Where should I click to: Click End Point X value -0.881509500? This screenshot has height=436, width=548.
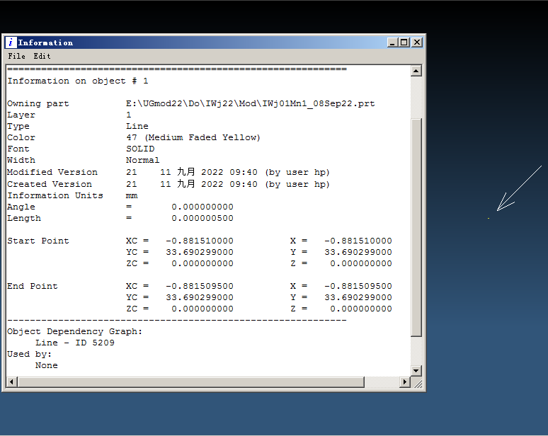pos(358,286)
